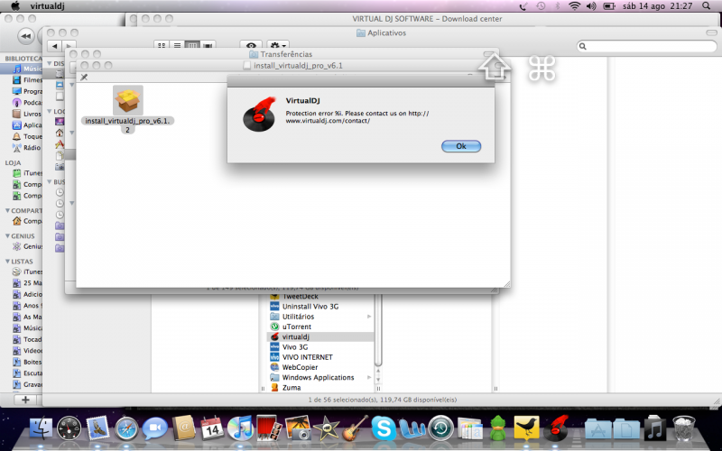Launch GarageBand from the Dock

[355, 428]
